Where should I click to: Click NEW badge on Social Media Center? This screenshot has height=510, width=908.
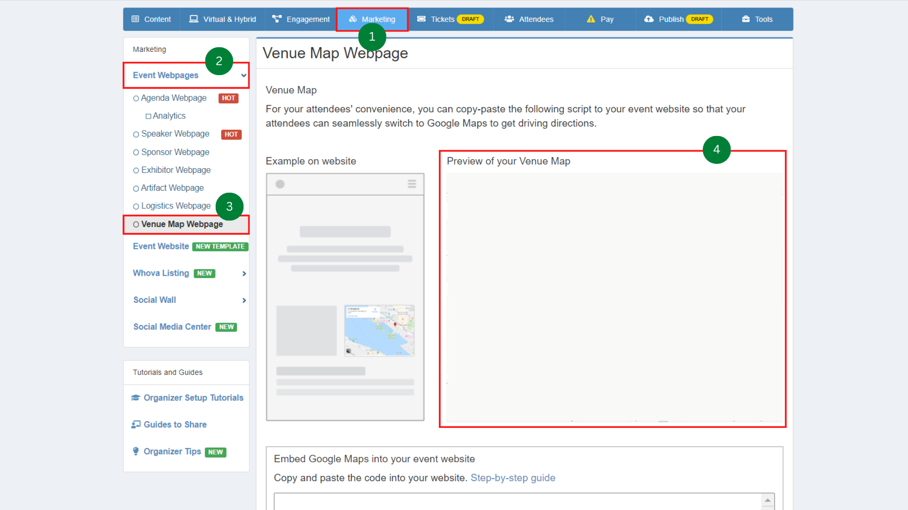(x=226, y=327)
